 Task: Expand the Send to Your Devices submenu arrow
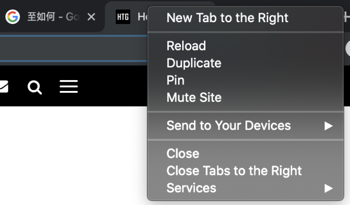tap(328, 126)
